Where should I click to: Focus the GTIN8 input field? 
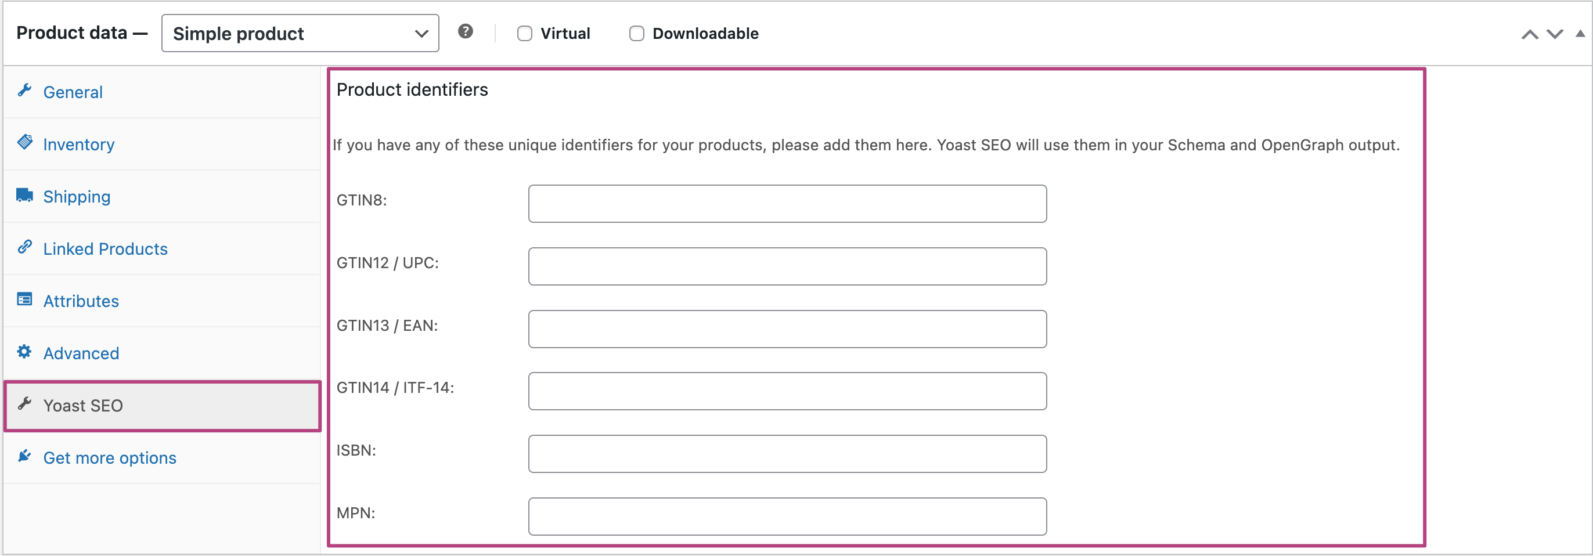point(787,204)
